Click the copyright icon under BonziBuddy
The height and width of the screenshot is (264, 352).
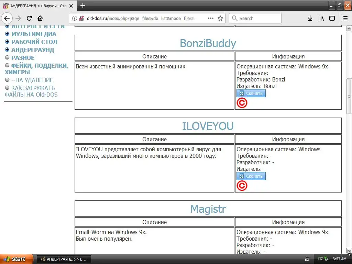(x=242, y=103)
